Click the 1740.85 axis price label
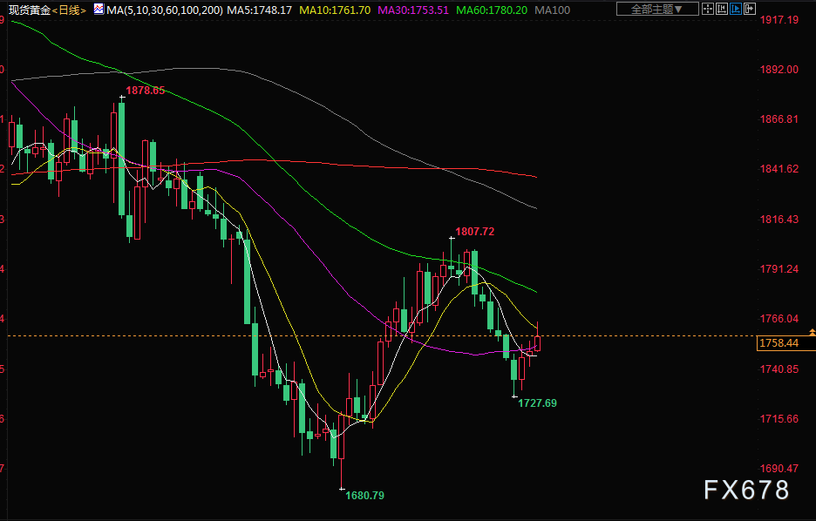The image size is (816, 521). [779, 369]
